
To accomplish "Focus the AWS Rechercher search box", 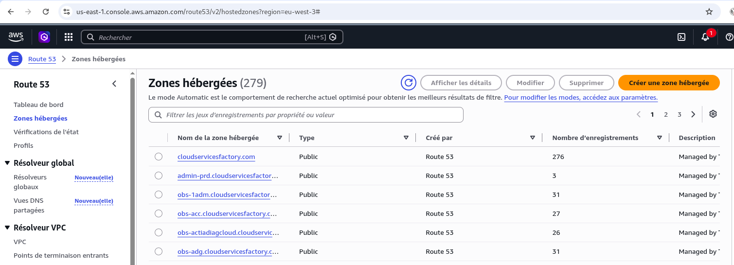I will click(212, 37).
